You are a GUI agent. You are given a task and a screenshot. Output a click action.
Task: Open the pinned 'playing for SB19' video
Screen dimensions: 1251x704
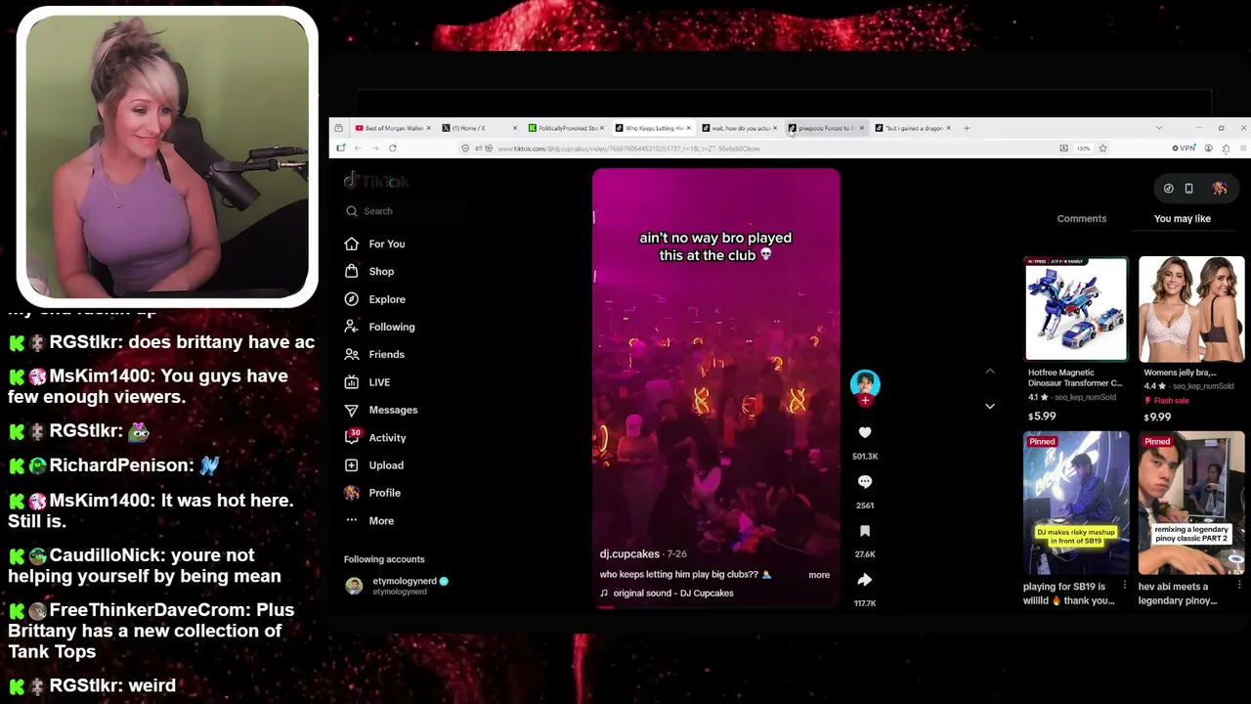(1075, 502)
